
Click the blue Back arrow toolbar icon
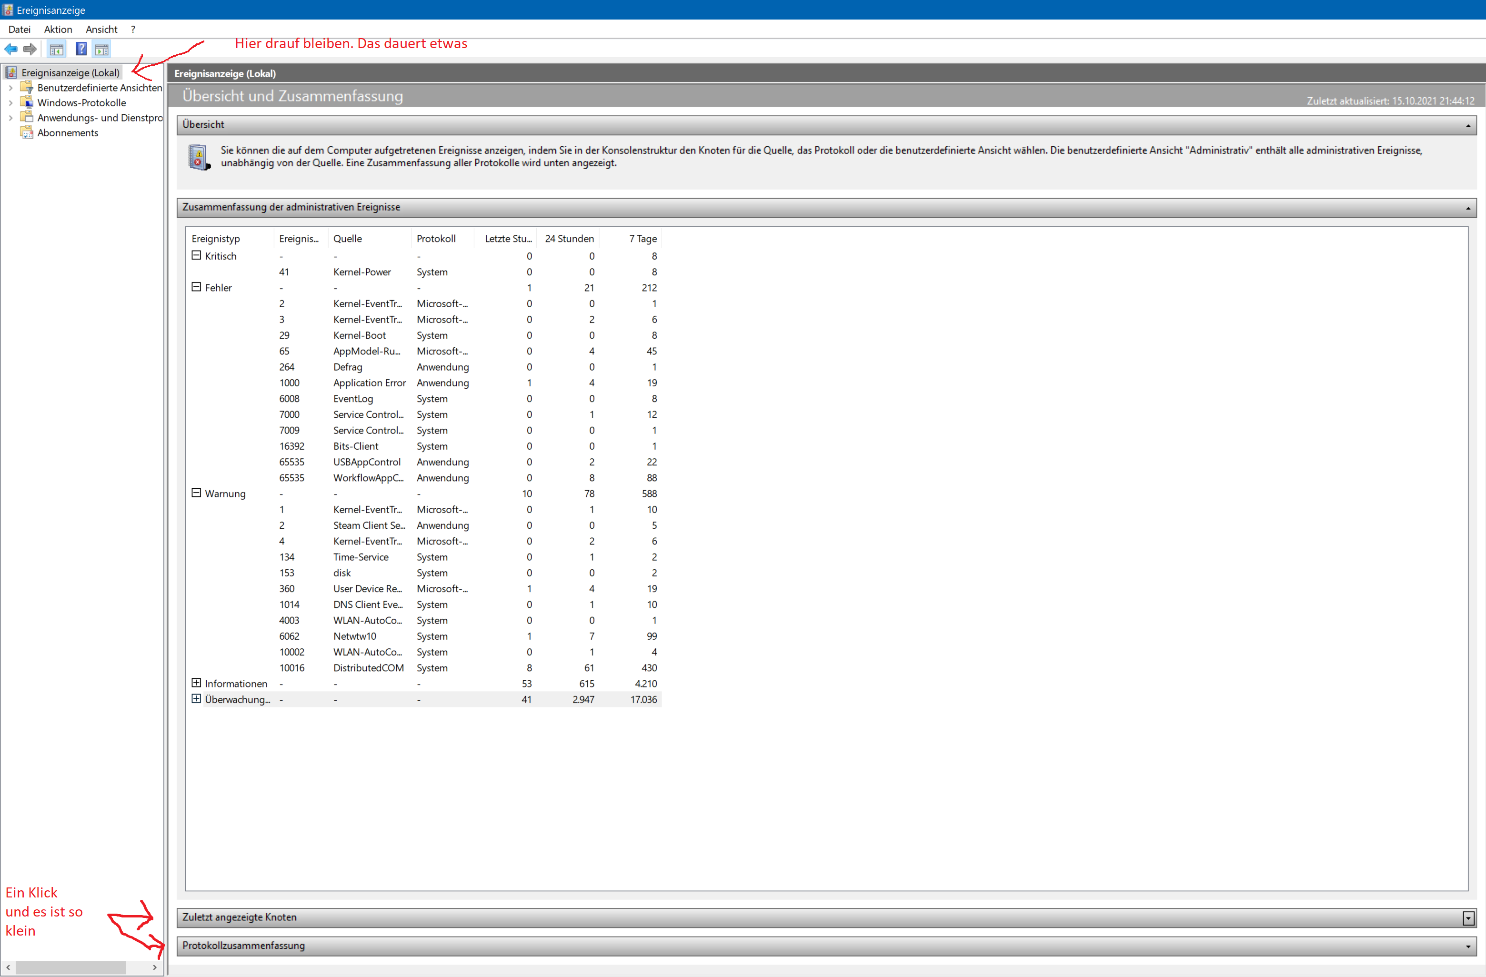(10, 49)
